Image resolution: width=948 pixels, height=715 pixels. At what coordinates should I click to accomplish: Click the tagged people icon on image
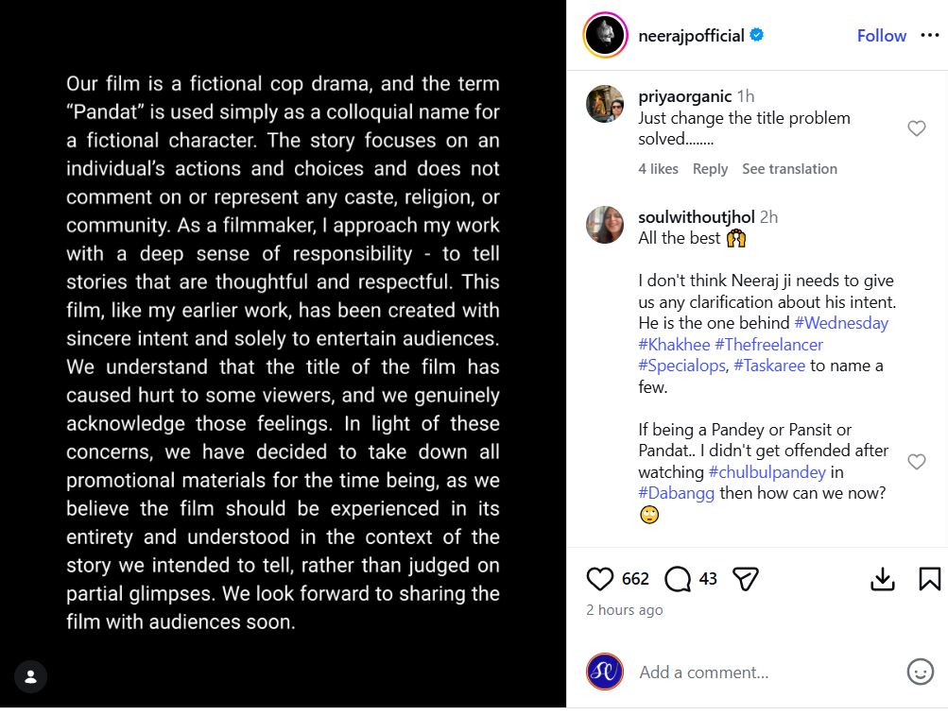tap(30, 676)
